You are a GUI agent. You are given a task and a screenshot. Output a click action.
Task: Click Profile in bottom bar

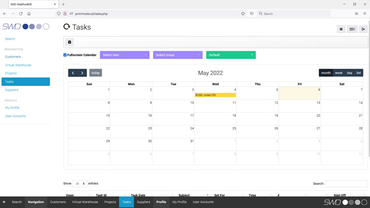[x=161, y=202]
